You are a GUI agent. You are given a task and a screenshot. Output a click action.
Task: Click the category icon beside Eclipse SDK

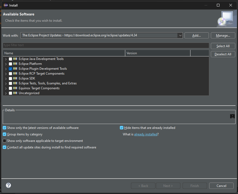coord(15,78)
